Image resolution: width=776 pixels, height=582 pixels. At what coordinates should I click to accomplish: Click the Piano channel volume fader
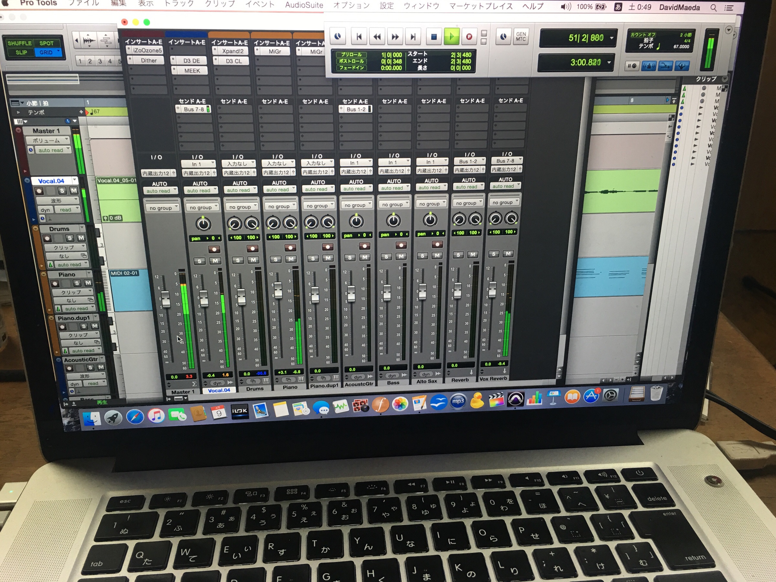(x=278, y=290)
